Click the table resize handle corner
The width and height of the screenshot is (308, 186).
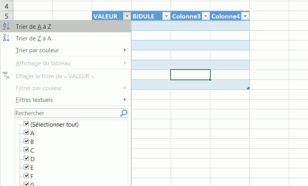coord(248,88)
